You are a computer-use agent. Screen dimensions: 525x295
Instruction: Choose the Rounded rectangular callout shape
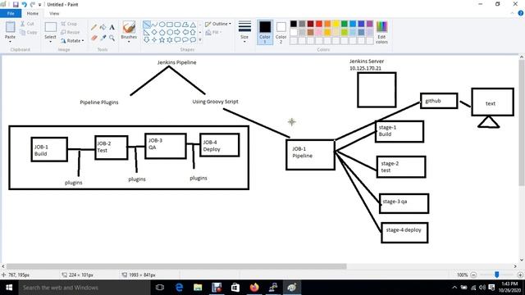(177, 40)
